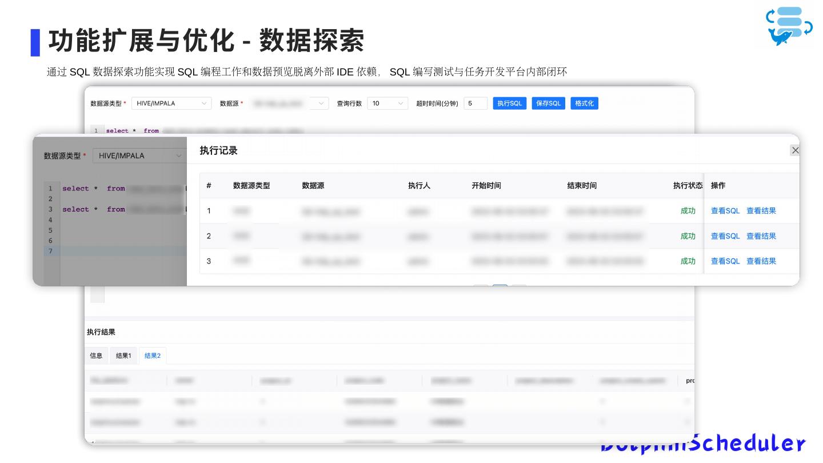
Task: Click the 成功 status in record row 2
Action: click(x=688, y=236)
